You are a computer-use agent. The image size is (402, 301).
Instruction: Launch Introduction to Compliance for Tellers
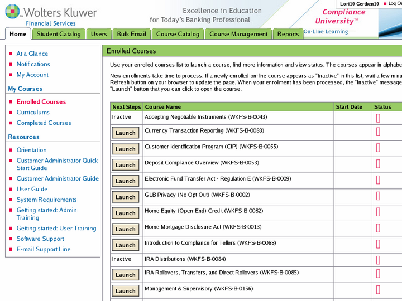coord(126,245)
